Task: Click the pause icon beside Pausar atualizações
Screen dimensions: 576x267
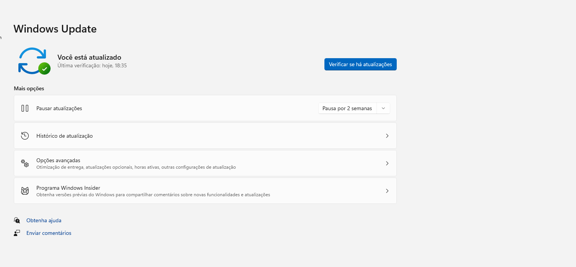Action: click(x=25, y=108)
